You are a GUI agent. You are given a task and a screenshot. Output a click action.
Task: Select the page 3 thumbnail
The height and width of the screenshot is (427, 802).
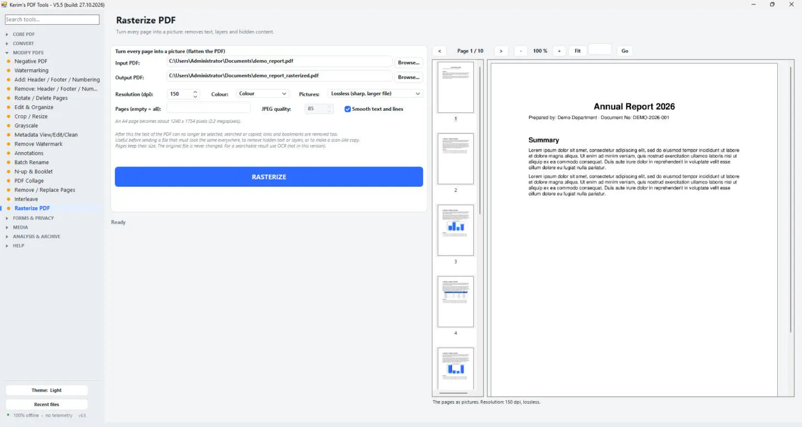click(456, 230)
